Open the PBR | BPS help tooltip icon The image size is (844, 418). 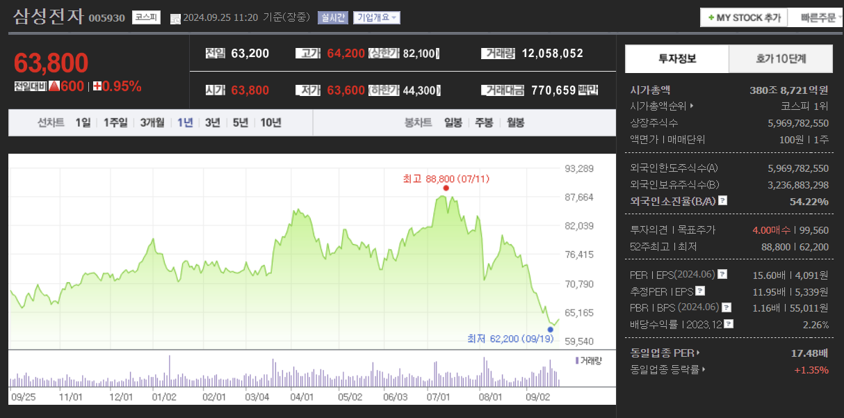pos(727,307)
